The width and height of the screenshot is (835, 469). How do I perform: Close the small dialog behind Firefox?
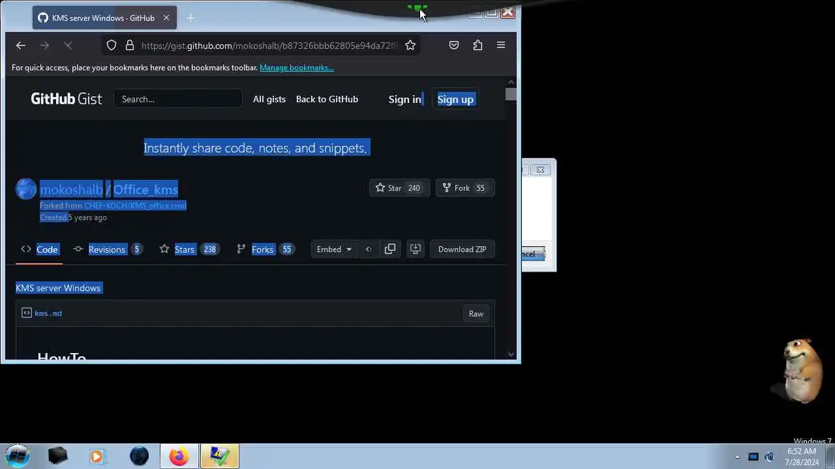click(x=540, y=170)
